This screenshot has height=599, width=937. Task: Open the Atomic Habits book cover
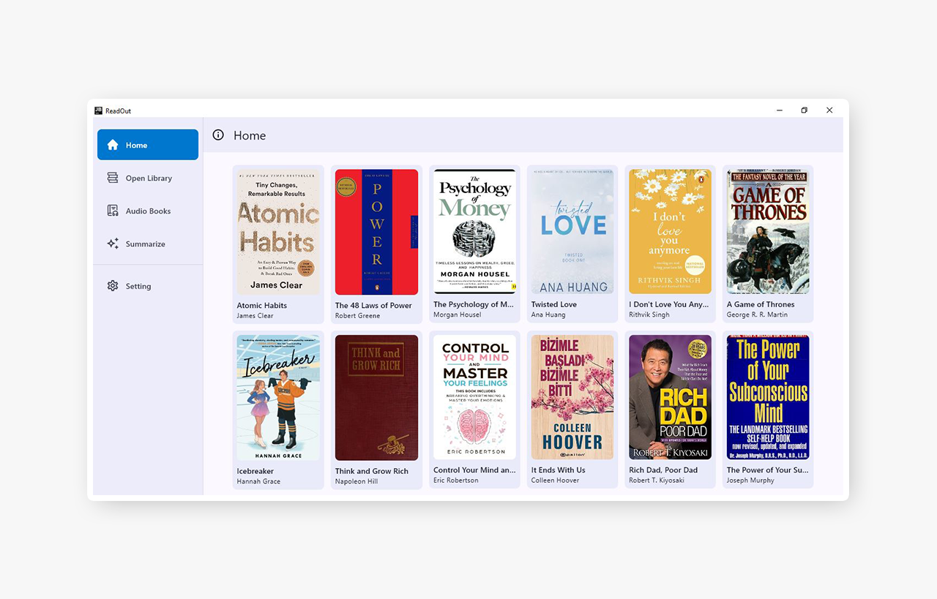(278, 233)
